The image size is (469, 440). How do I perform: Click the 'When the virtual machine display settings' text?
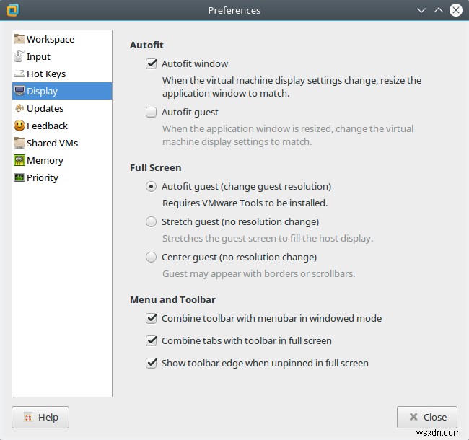(x=292, y=87)
